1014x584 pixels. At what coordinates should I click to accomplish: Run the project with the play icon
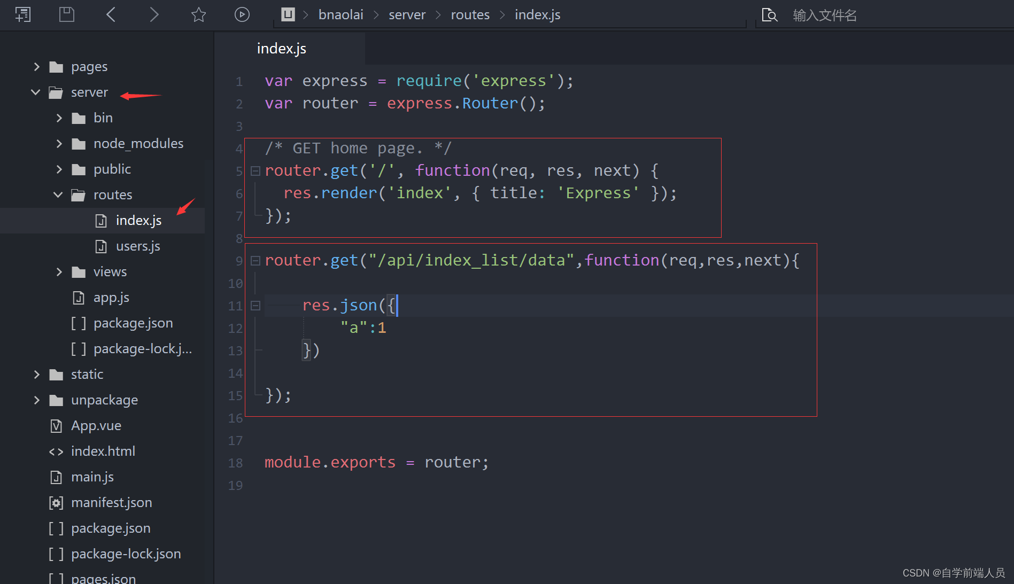(x=242, y=14)
